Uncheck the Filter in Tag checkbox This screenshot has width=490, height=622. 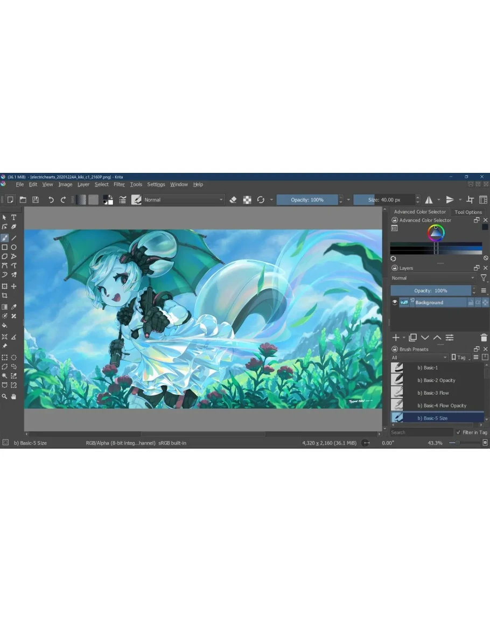coord(458,432)
